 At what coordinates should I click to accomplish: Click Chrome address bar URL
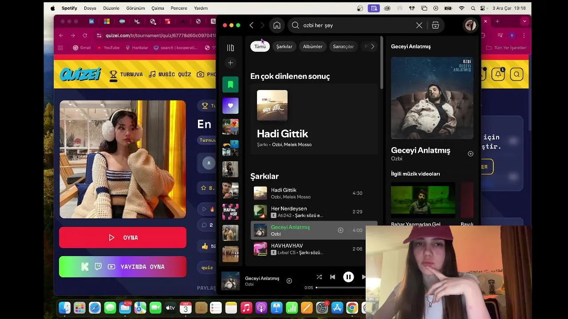click(x=160, y=35)
